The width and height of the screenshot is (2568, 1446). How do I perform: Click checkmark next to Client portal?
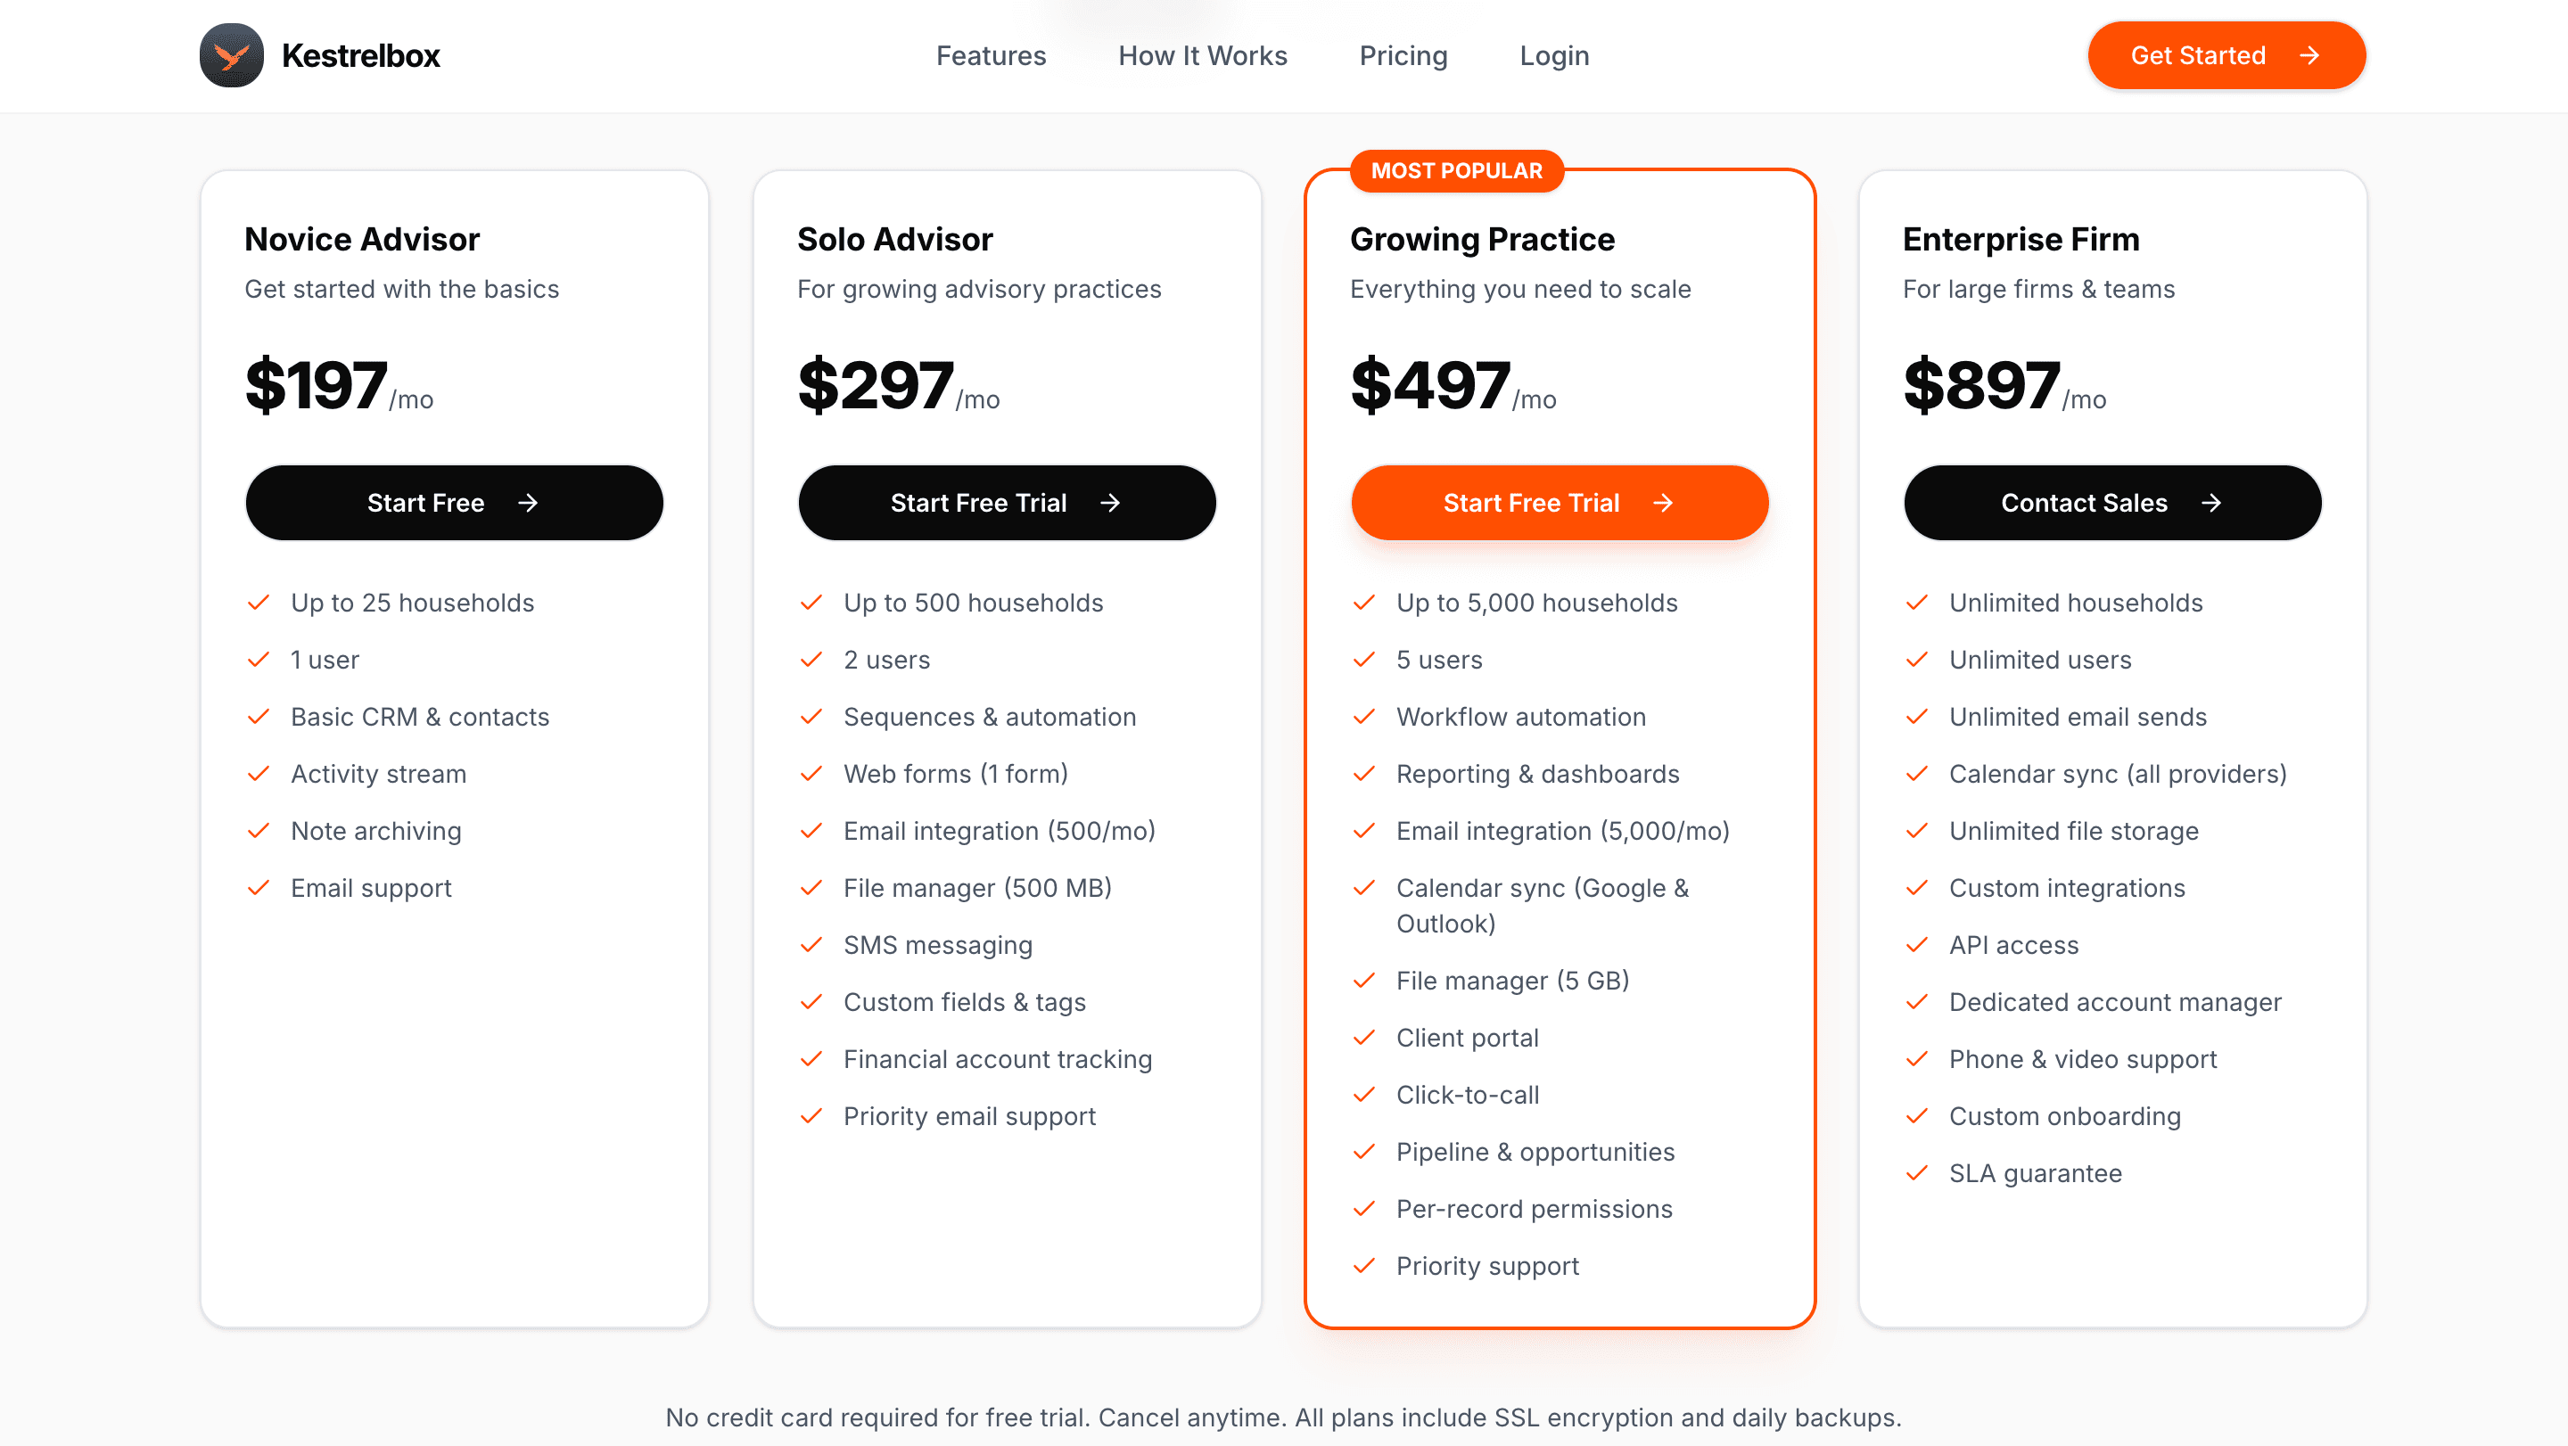pos(1363,1038)
